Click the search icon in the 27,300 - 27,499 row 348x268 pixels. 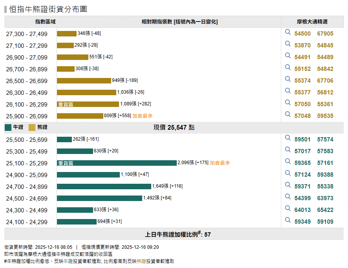[x=288, y=32]
